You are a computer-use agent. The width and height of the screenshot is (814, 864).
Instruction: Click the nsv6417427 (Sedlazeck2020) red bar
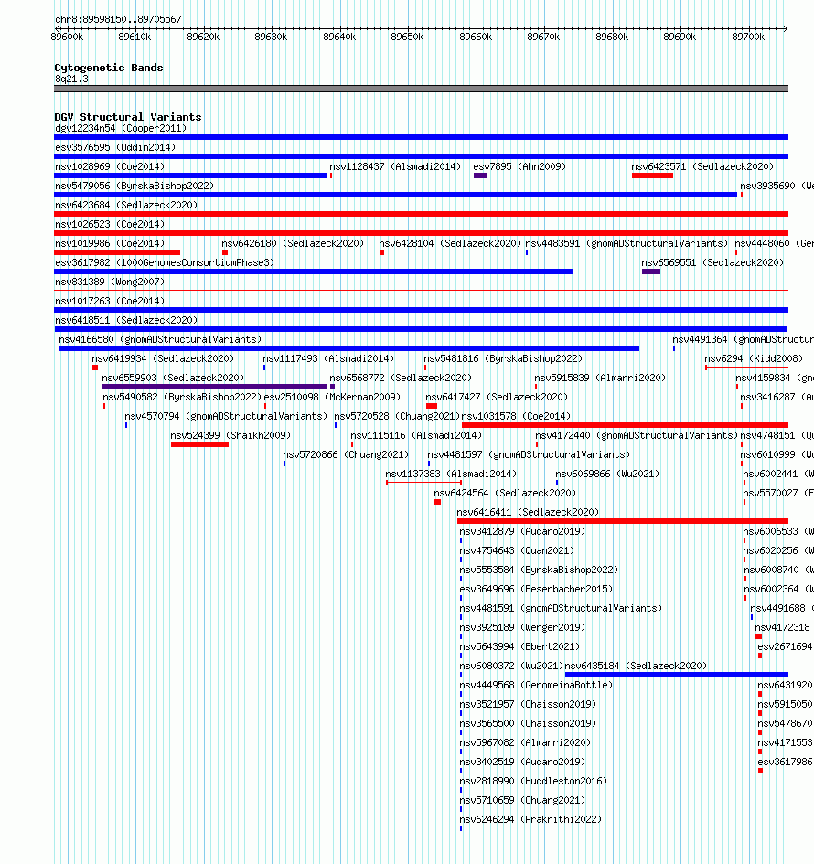pyautogui.click(x=432, y=406)
